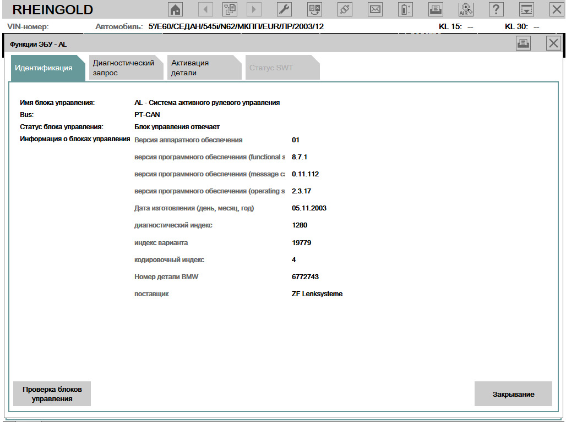Go to the Home screen icon
566x422 pixels.
[x=176, y=9]
